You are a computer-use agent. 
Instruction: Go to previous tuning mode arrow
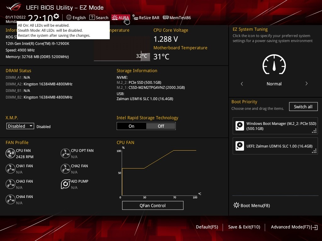click(x=242, y=83)
